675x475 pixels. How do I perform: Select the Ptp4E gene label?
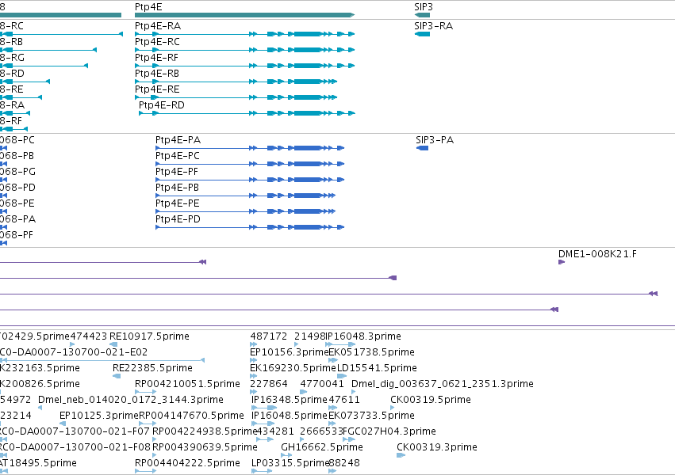click(x=148, y=7)
